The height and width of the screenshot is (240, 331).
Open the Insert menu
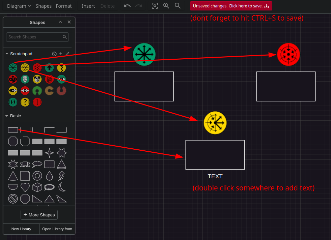[x=88, y=6]
